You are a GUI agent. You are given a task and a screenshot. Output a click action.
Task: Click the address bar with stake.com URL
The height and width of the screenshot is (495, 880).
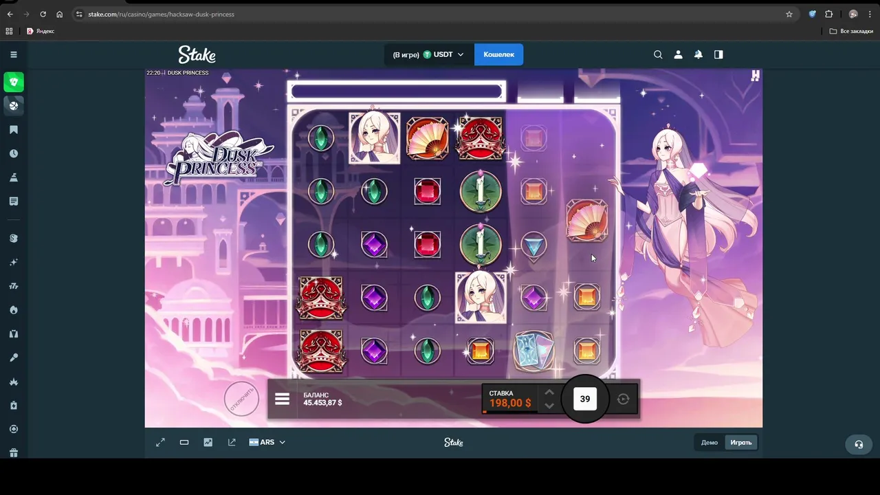[x=435, y=14]
